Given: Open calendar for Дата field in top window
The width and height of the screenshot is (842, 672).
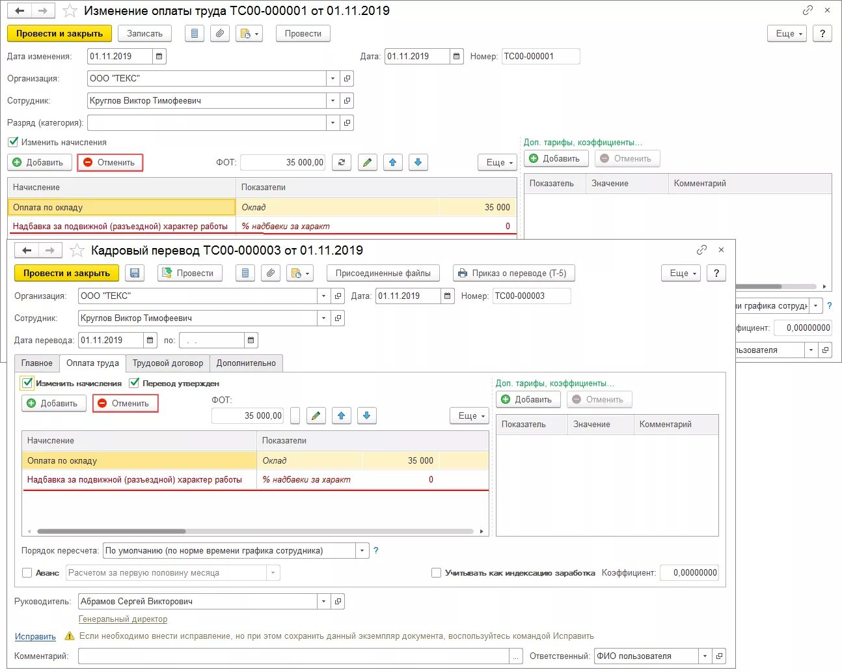Looking at the screenshot, I should (x=457, y=57).
